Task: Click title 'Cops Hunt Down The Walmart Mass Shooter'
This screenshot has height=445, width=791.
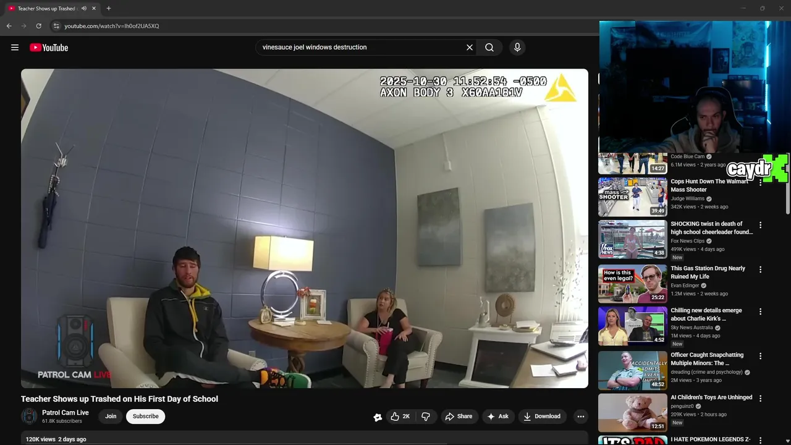Action: tap(709, 185)
